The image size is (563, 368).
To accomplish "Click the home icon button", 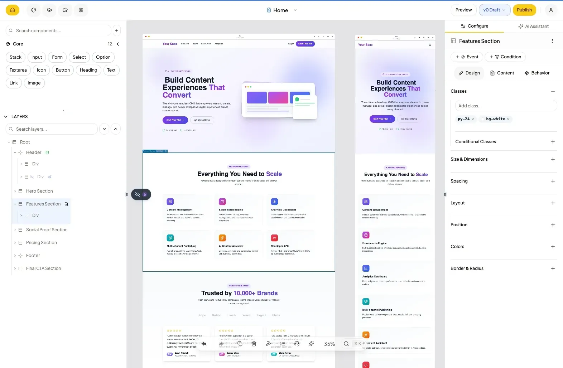I will 13,10.
